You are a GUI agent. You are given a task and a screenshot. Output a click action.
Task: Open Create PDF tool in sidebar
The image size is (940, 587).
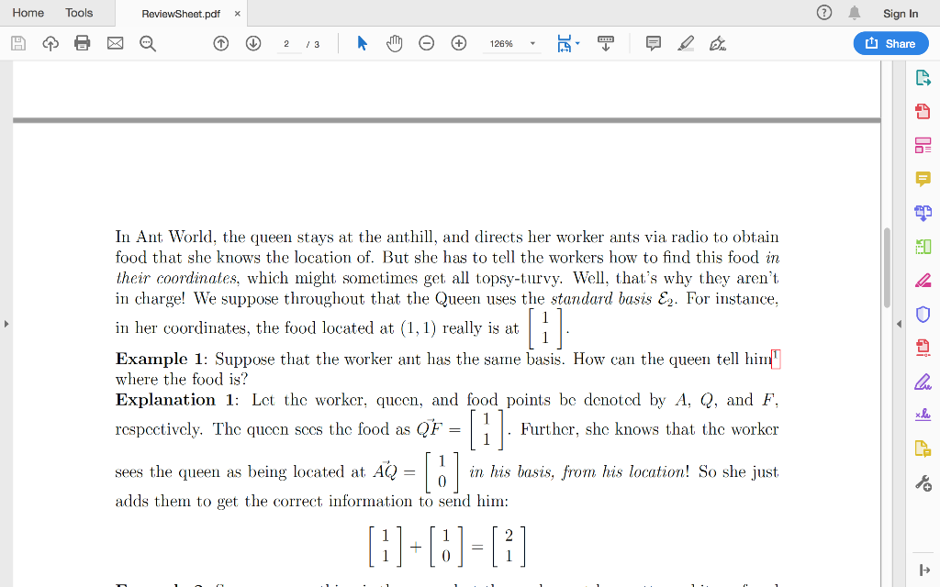click(923, 111)
